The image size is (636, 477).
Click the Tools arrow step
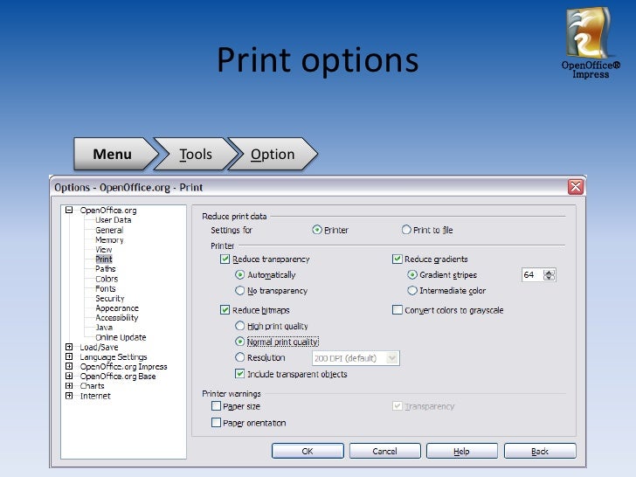tap(196, 154)
